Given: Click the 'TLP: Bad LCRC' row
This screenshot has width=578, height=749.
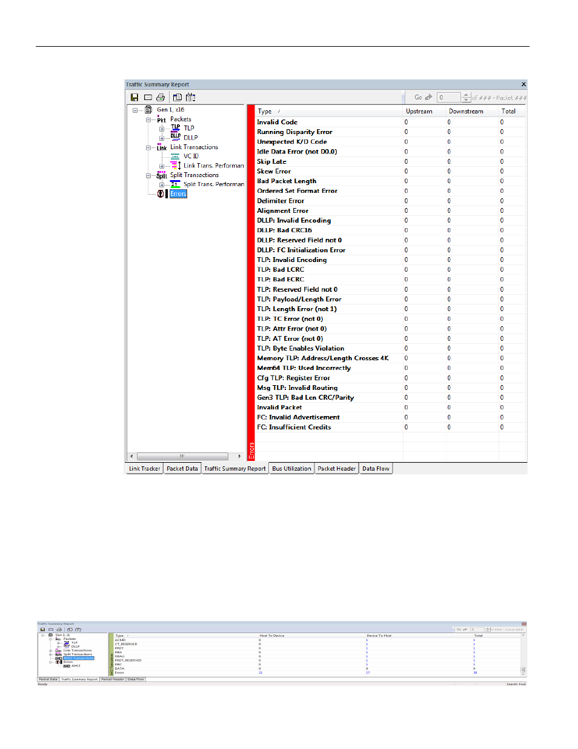Looking at the screenshot, I should tap(391, 270).
